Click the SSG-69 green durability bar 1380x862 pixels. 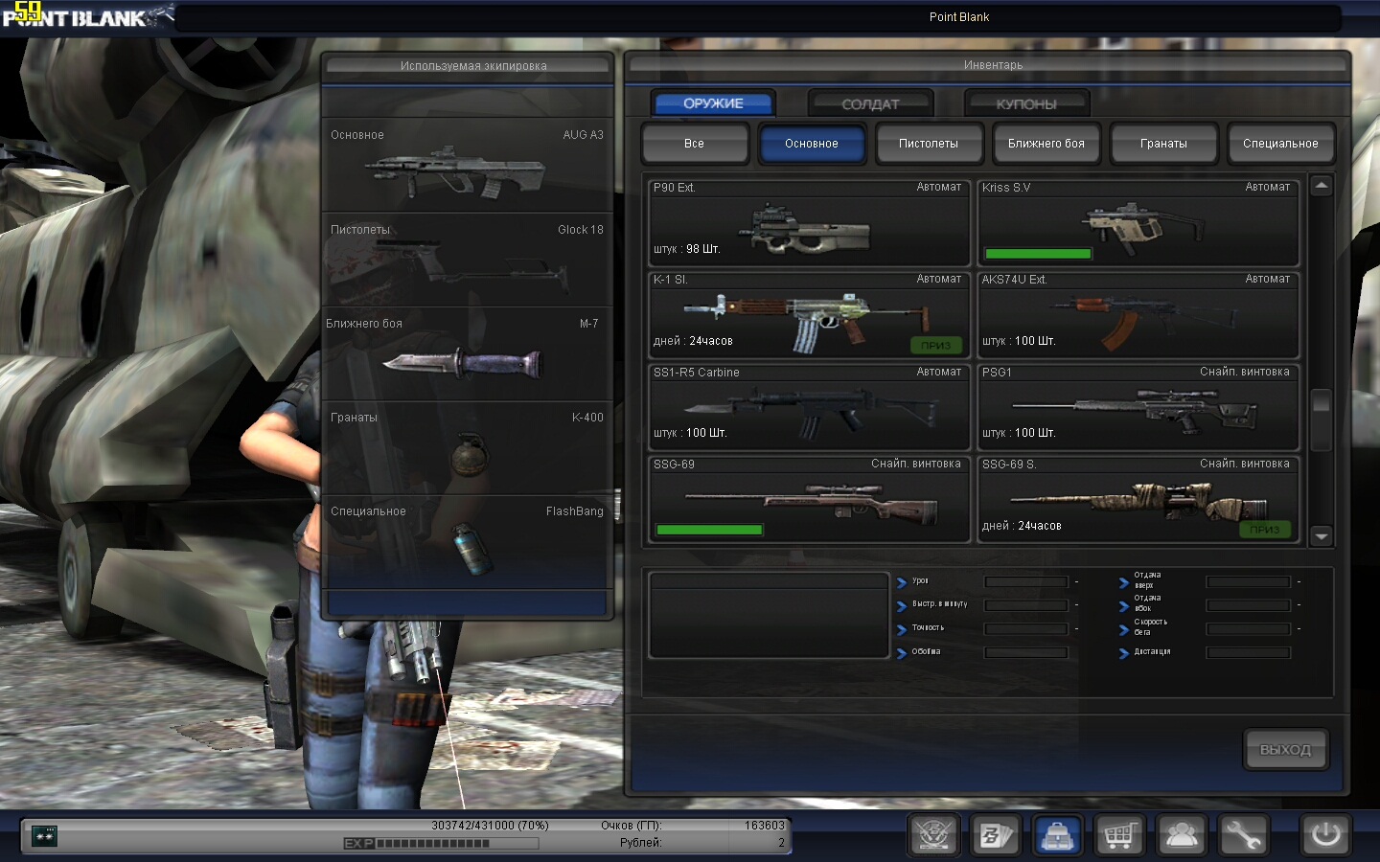pyautogui.click(x=709, y=530)
